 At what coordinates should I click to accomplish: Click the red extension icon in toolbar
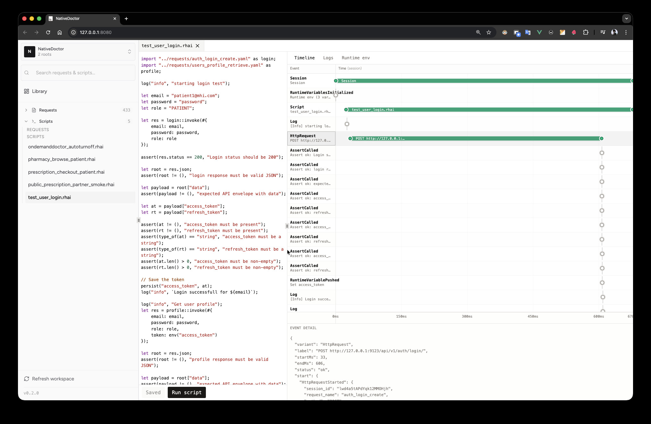click(574, 32)
